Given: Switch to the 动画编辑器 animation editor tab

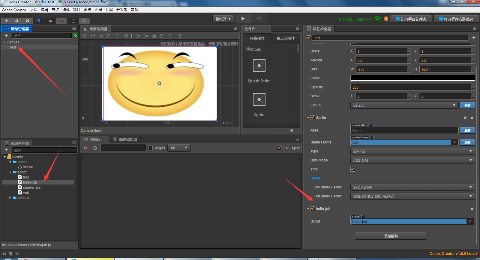Looking at the screenshot, I should [125, 140].
